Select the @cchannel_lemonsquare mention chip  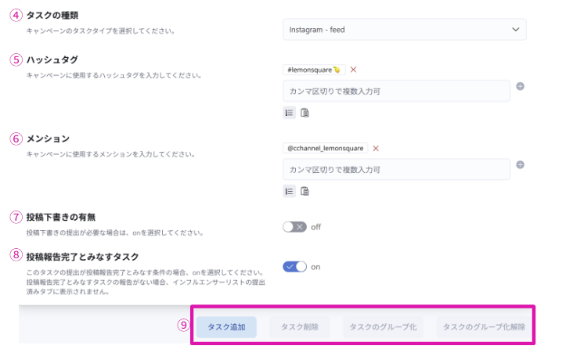point(325,148)
